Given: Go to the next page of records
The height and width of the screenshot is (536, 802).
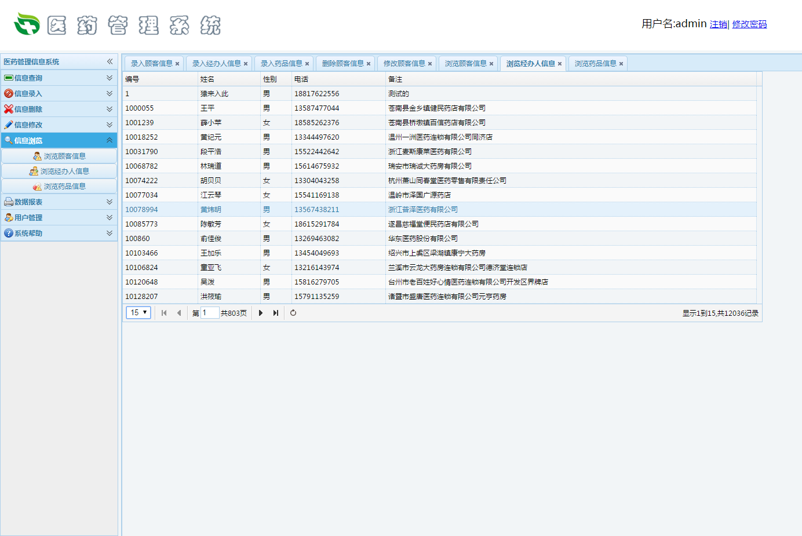Looking at the screenshot, I should coord(261,313).
